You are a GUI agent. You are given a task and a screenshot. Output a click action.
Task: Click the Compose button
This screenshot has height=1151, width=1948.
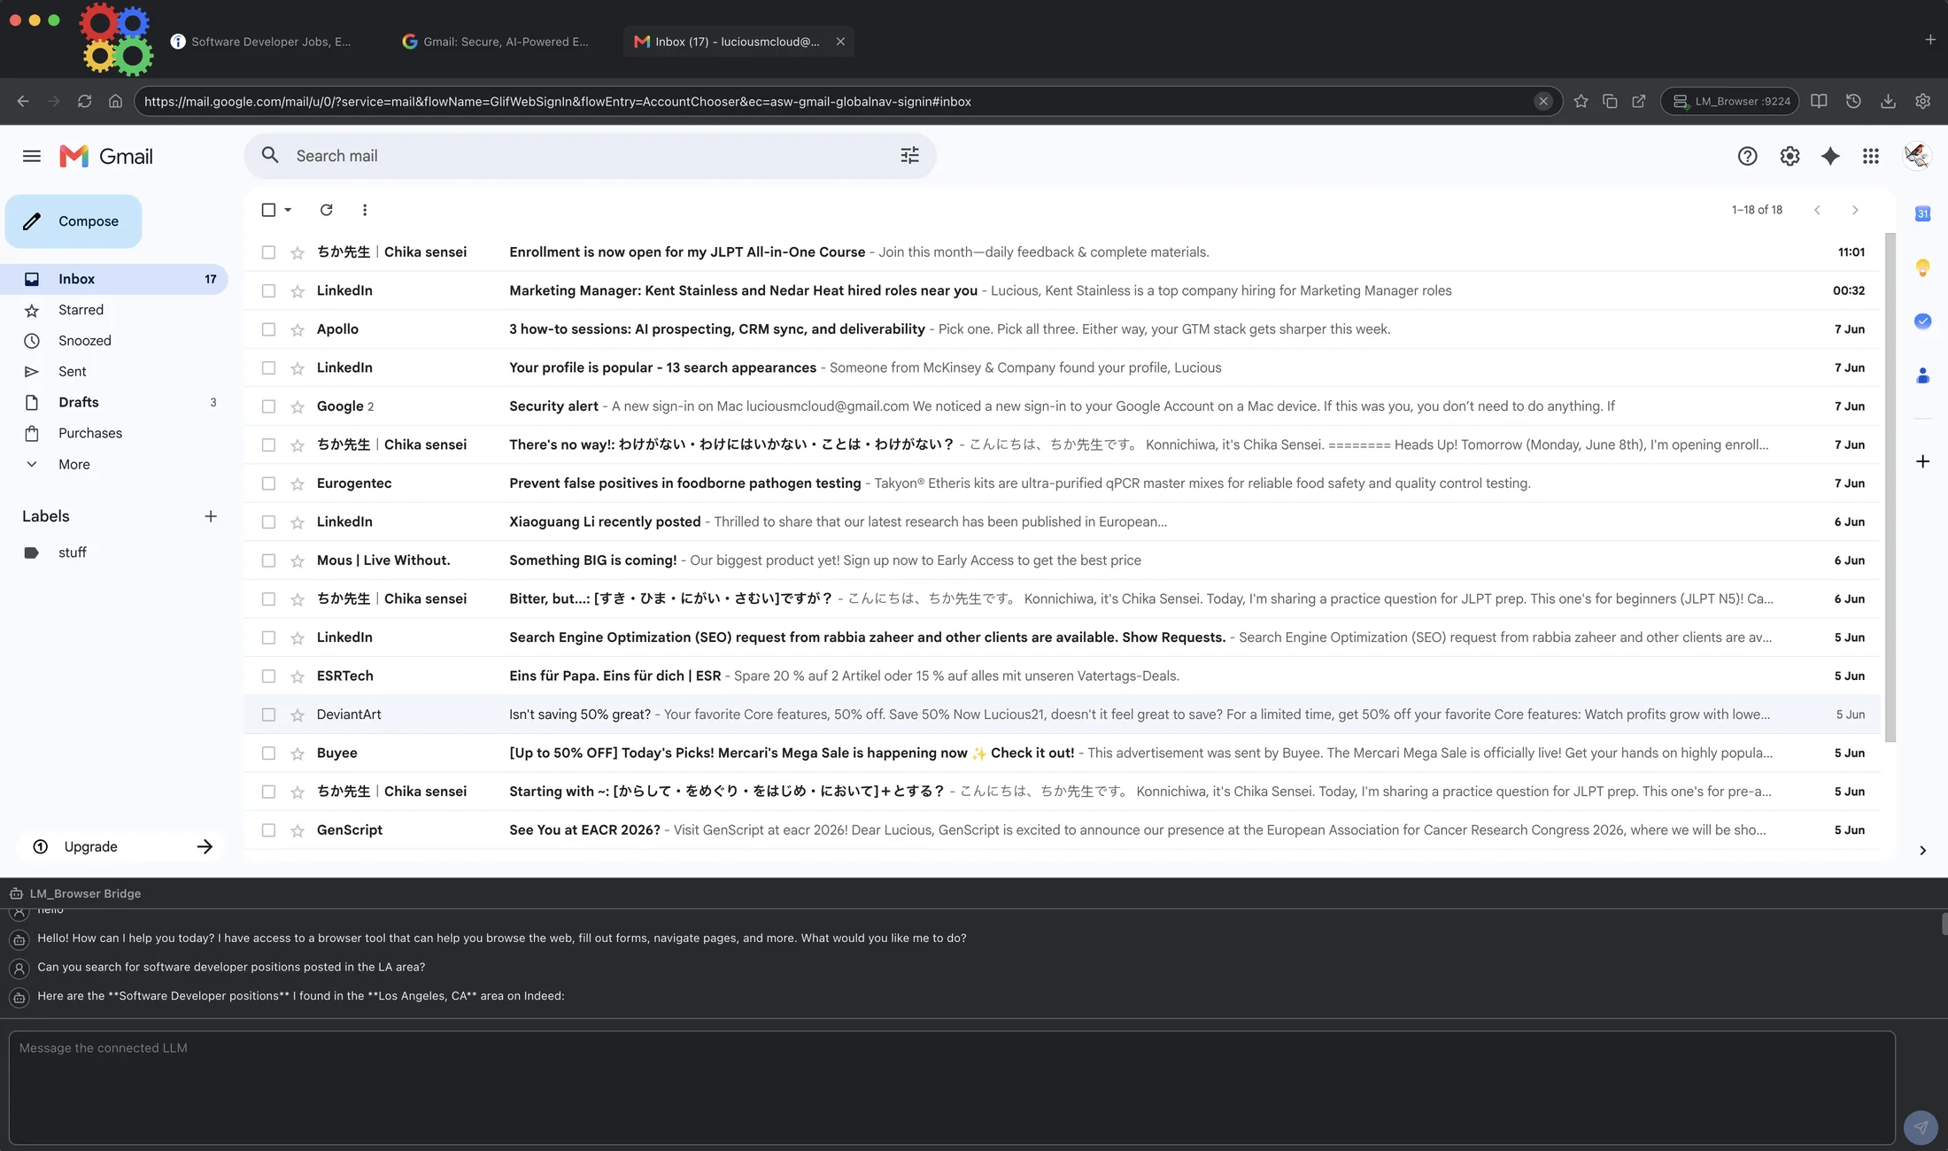coord(73,221)
